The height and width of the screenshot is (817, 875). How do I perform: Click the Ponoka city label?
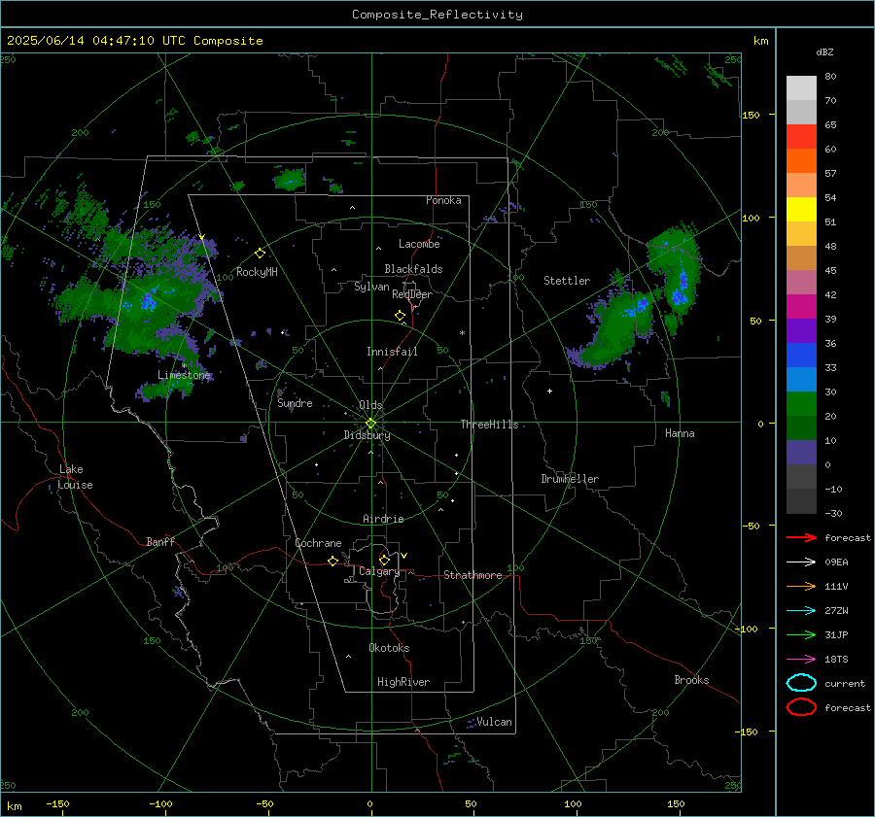coord(443,200)
